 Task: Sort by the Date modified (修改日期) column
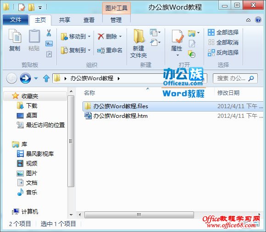(x=228, y=93)
